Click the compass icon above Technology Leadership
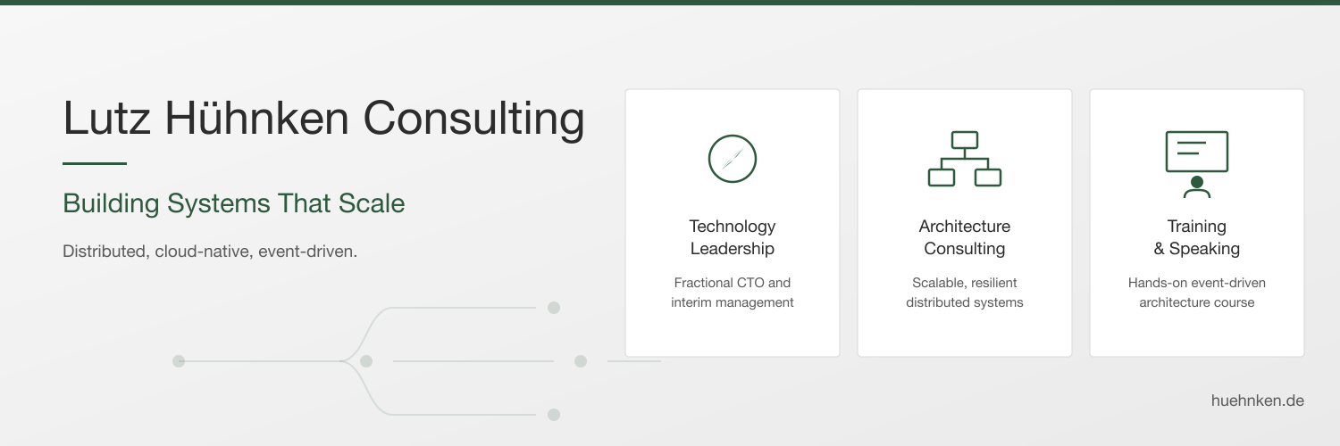 (733, 159)
